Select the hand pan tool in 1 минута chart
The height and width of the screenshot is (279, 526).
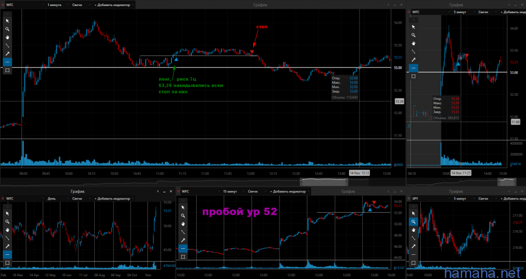click(x=7, y=37)
